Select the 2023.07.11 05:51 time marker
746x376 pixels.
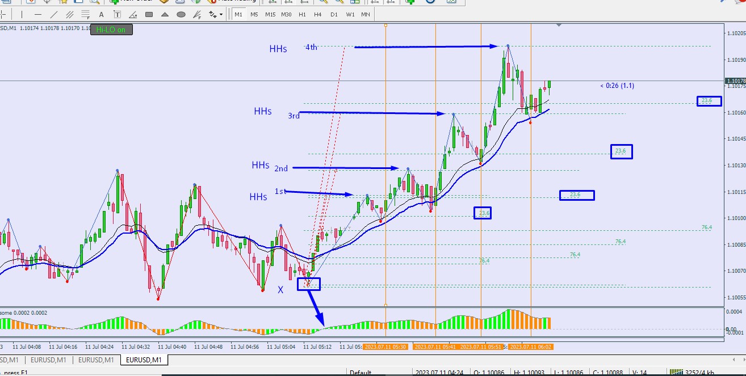481,346
